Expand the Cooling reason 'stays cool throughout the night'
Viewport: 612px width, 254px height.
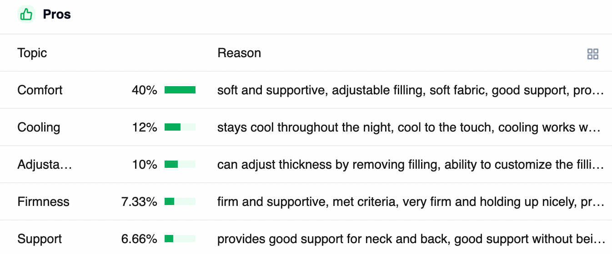point(411,127)
